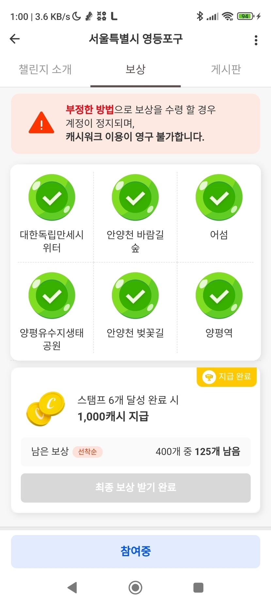Open recent apps with square button

coord(198,588)
